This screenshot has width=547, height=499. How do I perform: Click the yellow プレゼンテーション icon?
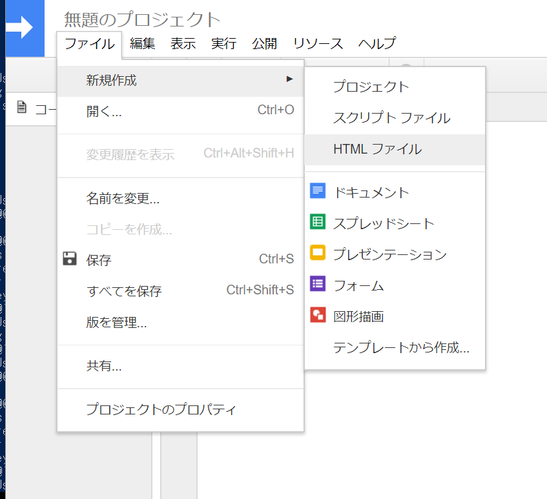318,252
